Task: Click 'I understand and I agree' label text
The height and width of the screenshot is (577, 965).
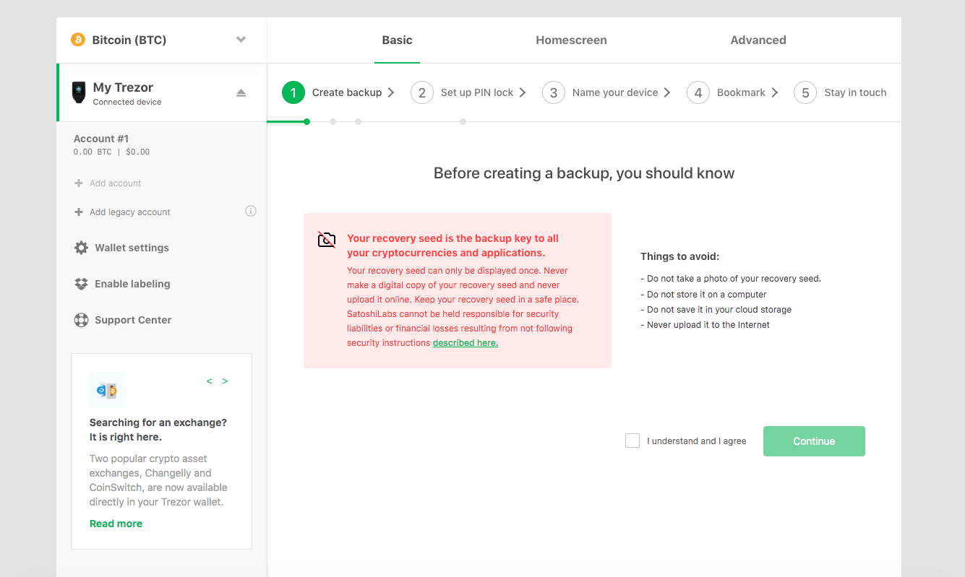Action: (x=697, y=441)
